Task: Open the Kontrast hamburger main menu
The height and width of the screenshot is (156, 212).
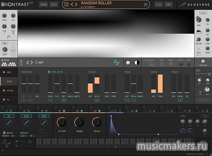Action: click(3, 4)
